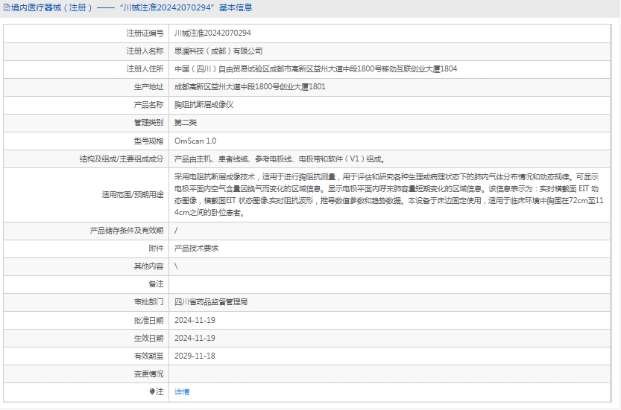This screenshot has height=410, width=621.
Task: Click the document icon beside the page title
Action: [6, 8]
